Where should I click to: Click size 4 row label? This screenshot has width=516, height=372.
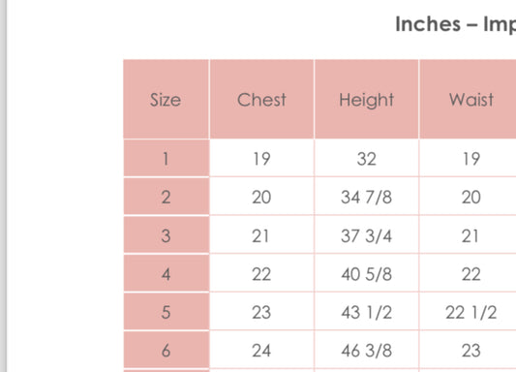coord(167,273)
